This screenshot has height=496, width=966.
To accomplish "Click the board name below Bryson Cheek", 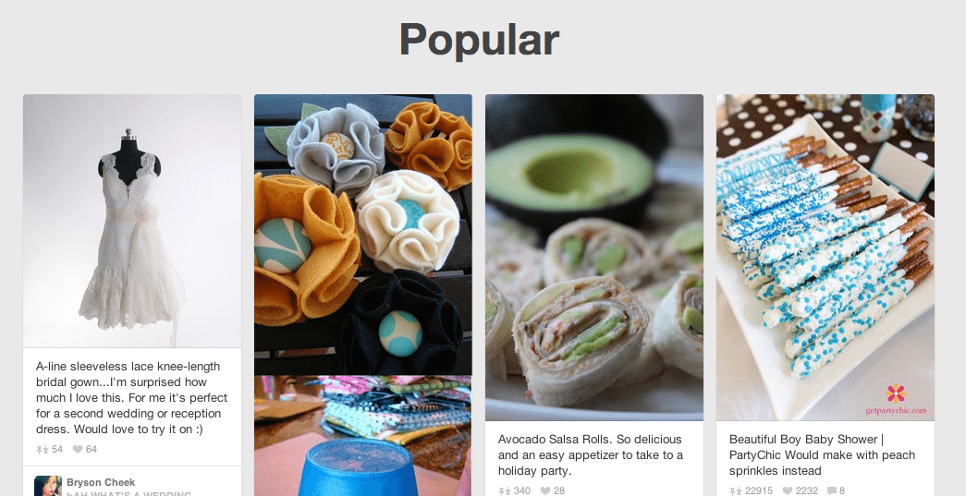I will click(128, 493).
